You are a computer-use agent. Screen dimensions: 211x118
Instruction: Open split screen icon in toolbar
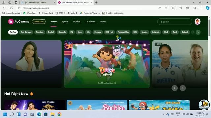[x=174, y=8]
